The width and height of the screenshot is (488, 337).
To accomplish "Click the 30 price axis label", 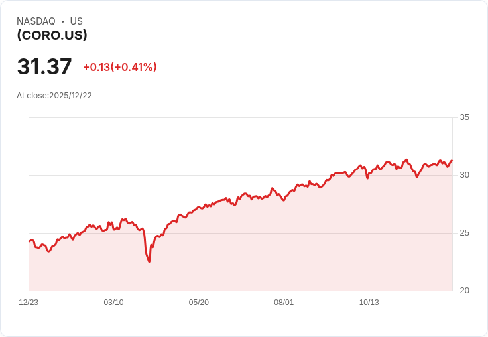I will 464,175.
